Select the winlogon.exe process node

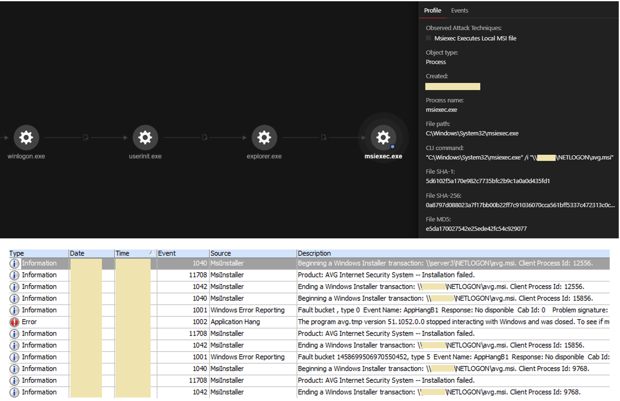(26, 138)
